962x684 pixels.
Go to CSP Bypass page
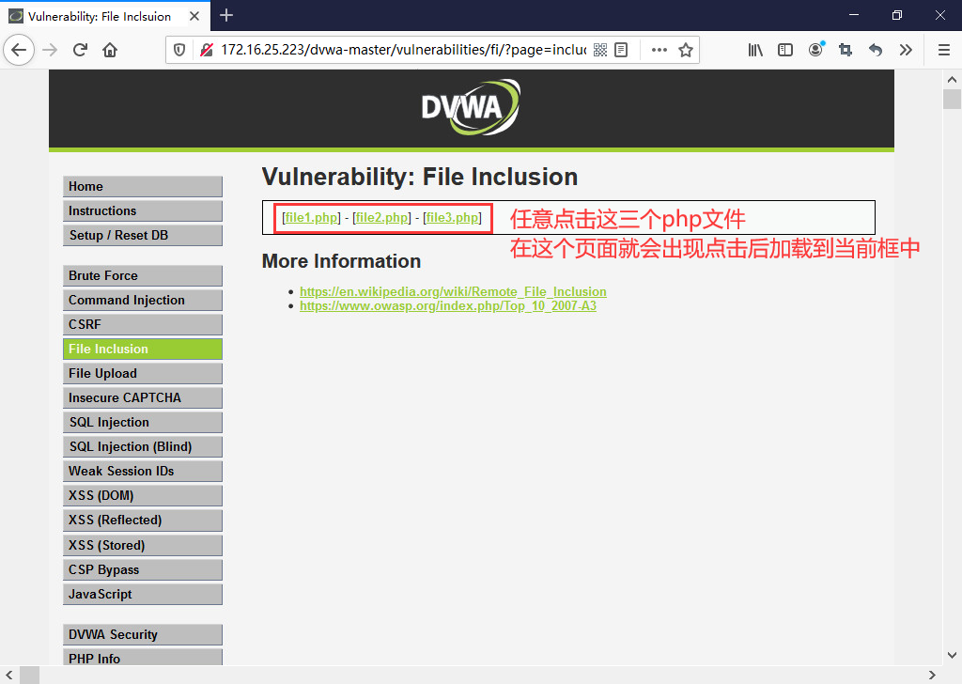(x=143, y=570)
